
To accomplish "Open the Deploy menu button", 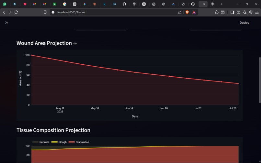I will tap(244, 23).
